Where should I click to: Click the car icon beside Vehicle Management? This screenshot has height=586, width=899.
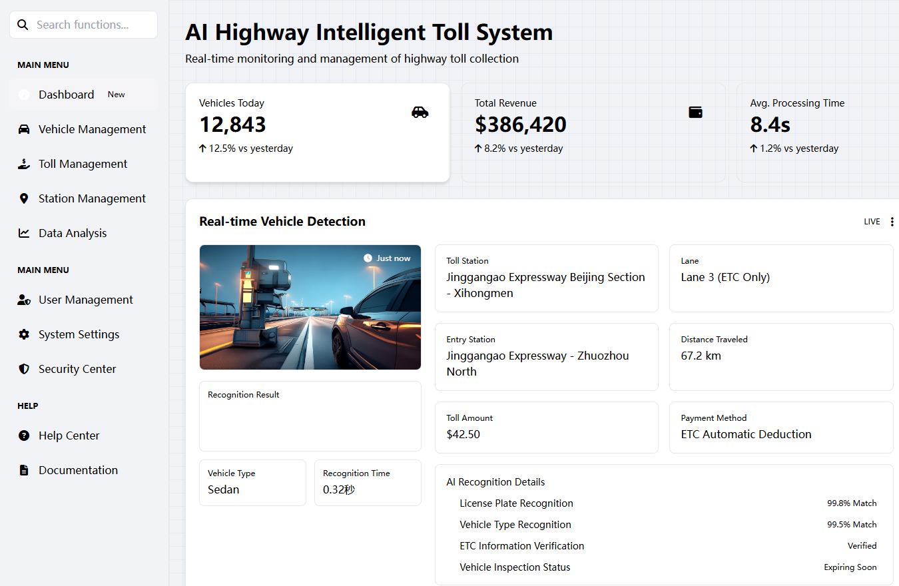[24, 129]
